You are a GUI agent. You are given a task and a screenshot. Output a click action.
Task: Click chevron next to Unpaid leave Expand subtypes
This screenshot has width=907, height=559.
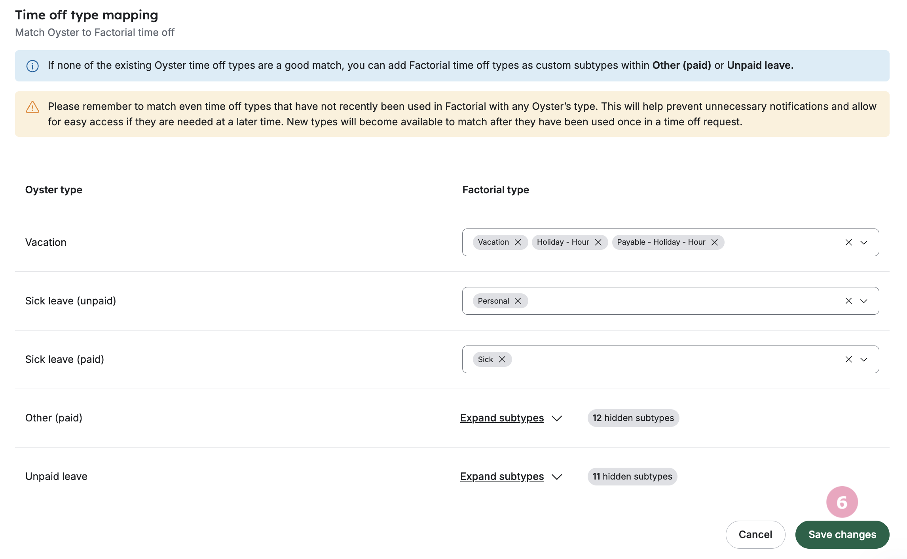pyautogui.click(x=557, y=477)
